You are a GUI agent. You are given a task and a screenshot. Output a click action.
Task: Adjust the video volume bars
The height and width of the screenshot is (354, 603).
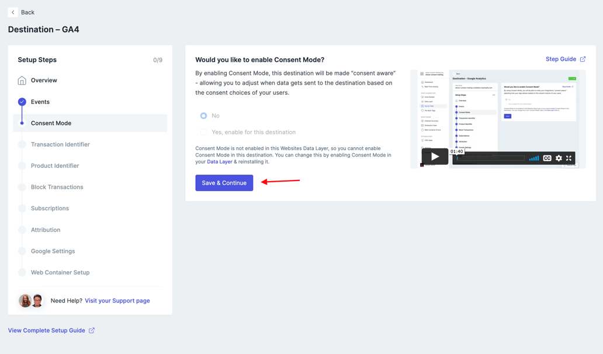click(534, 158)
